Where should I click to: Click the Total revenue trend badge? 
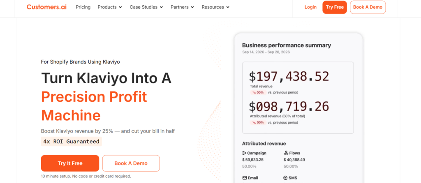pyautogui.click(x=257, y=92)
